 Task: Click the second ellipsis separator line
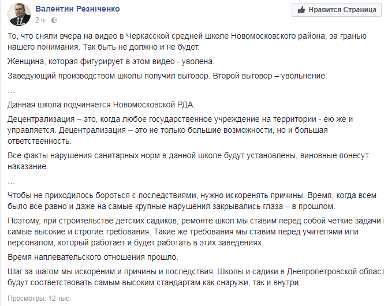click(11, 179)
